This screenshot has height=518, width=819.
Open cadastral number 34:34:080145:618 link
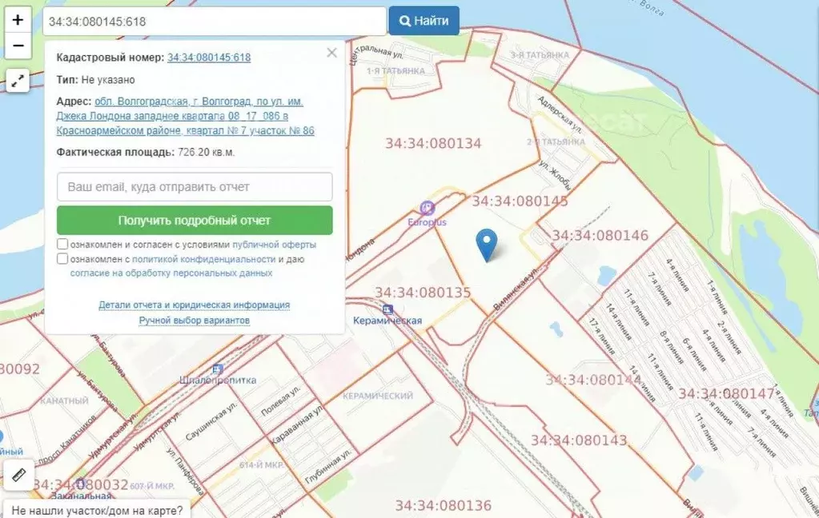[x=209, y=58]
